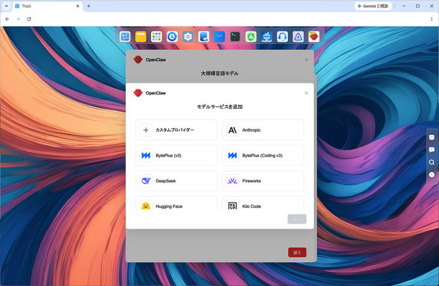The image size is (439, 286).
Task: Close the モデルサービスを追加 dialog
Action: tap(307, 93)
